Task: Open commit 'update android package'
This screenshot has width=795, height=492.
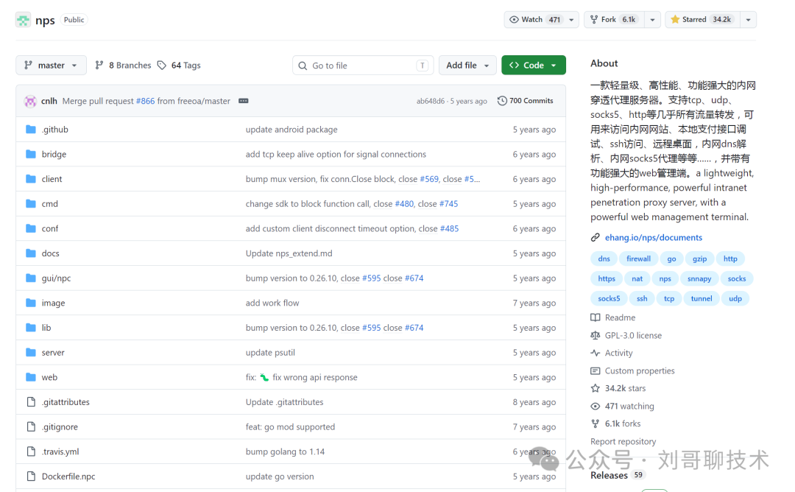Action: pyautogui.click(x=291, y=130)
